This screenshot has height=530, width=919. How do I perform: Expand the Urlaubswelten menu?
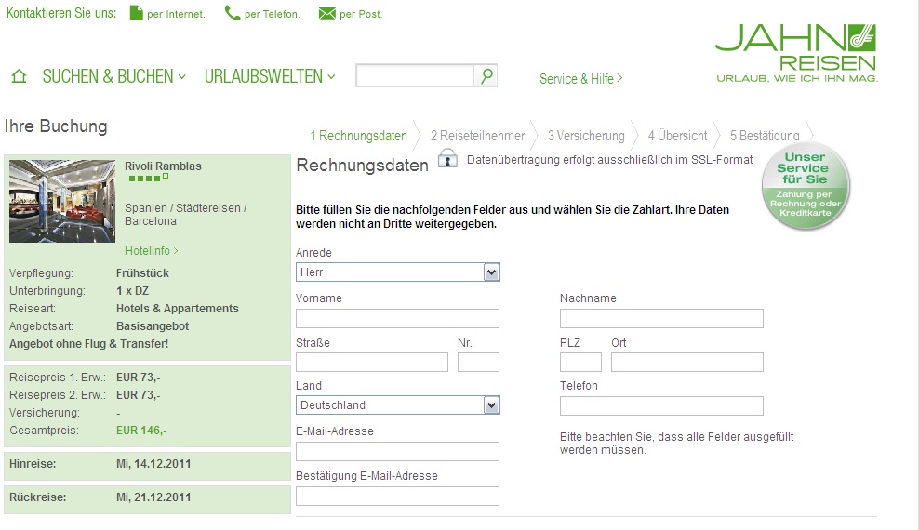tap(270, 76)
